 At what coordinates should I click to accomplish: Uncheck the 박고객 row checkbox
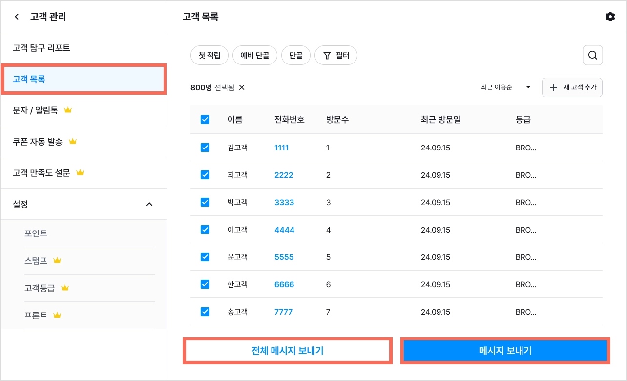[x=205, y=202]
